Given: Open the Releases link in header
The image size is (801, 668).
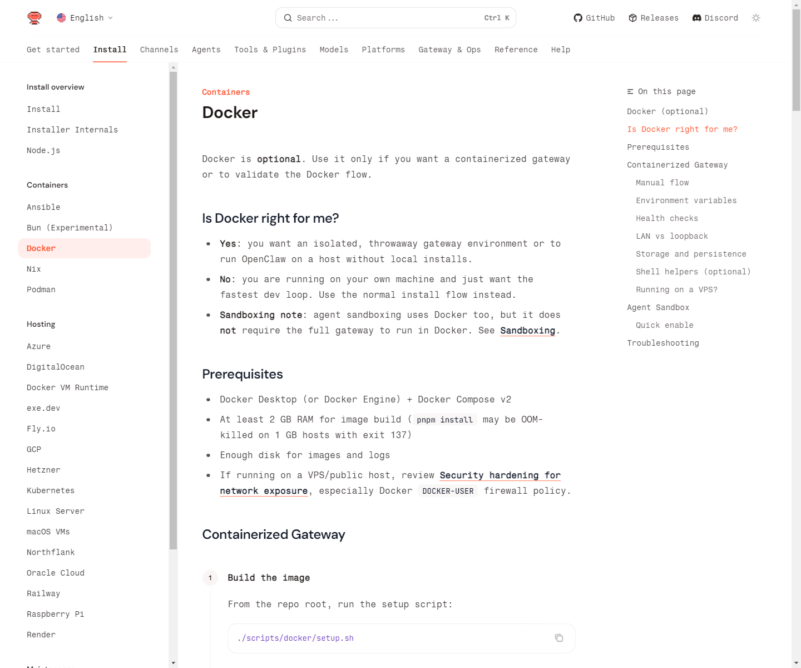Looking at the screenshot, I should click(654, 18).
